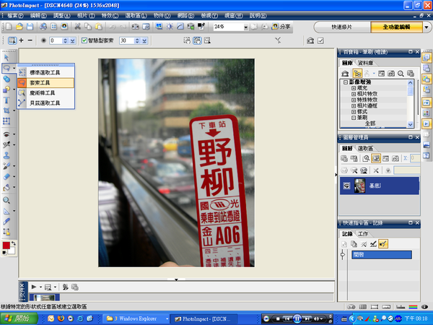Select the Eyedropper tool in toolbox

coord(6,222)
